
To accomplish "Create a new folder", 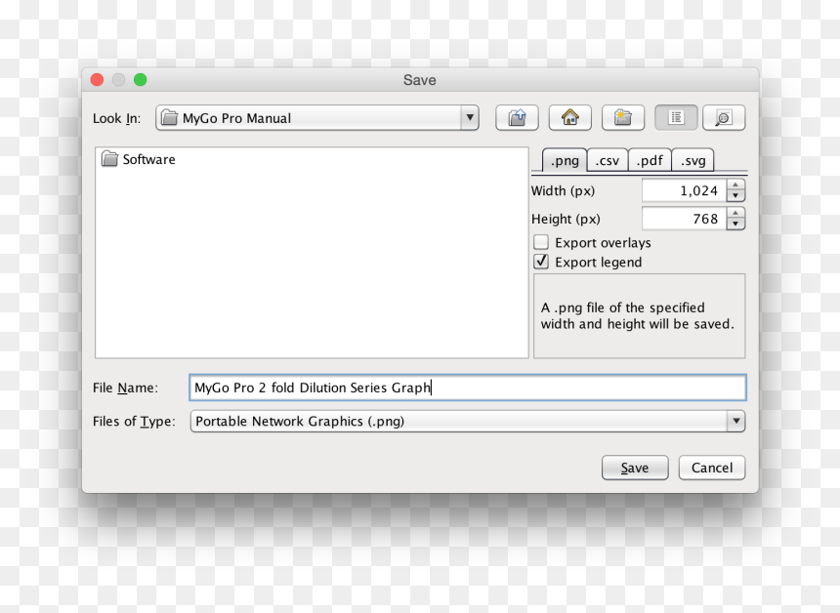I will 623,118.
